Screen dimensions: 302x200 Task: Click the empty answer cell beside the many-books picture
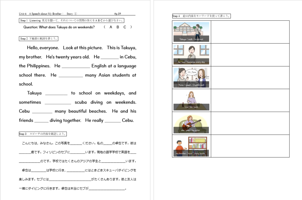(250, 146)
